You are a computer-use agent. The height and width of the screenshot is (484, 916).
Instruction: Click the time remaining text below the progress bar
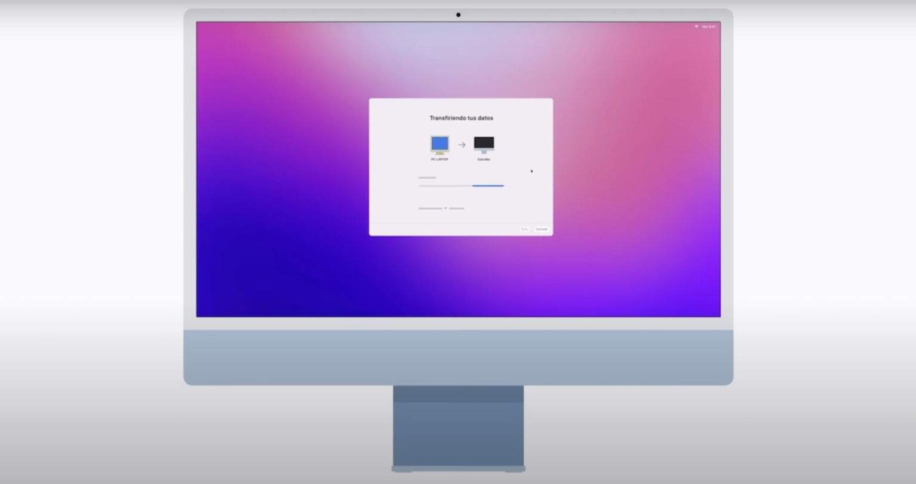(x=441, y=207)
